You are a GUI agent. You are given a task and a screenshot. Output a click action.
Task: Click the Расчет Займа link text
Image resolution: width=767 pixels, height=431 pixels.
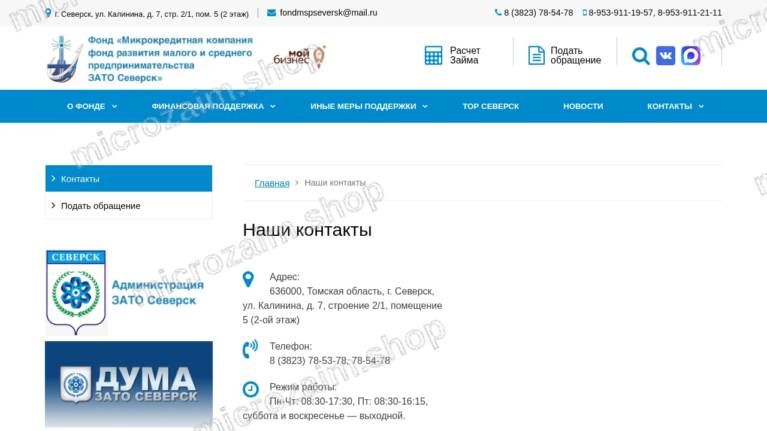coord(465,56)
